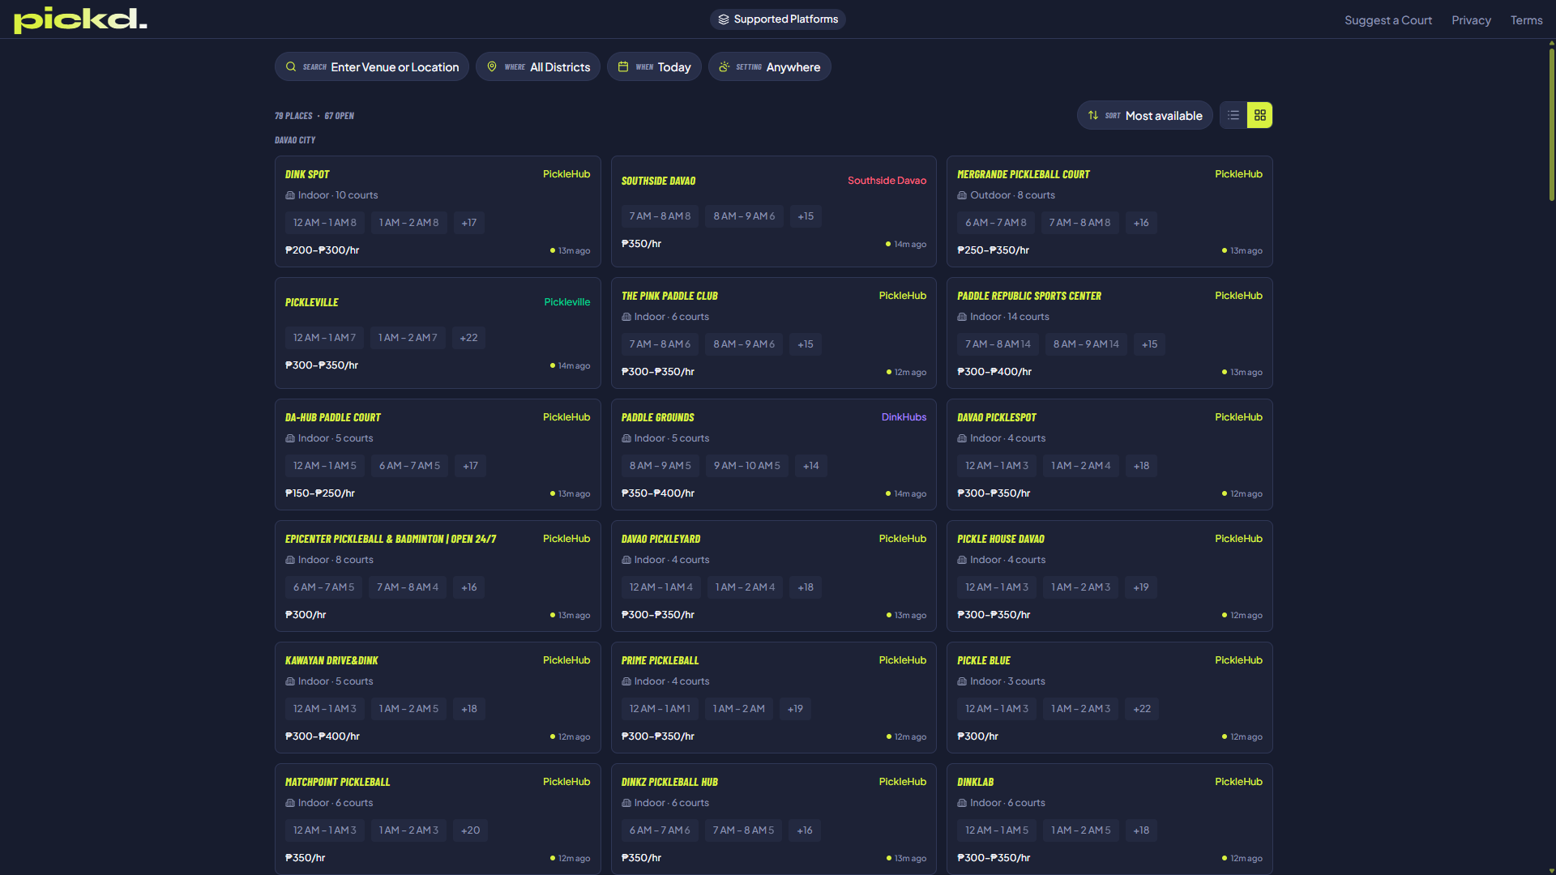1556x875 pixels.
Task: Click the location pin icon in Where filter
Action: [x=492, y=67]
